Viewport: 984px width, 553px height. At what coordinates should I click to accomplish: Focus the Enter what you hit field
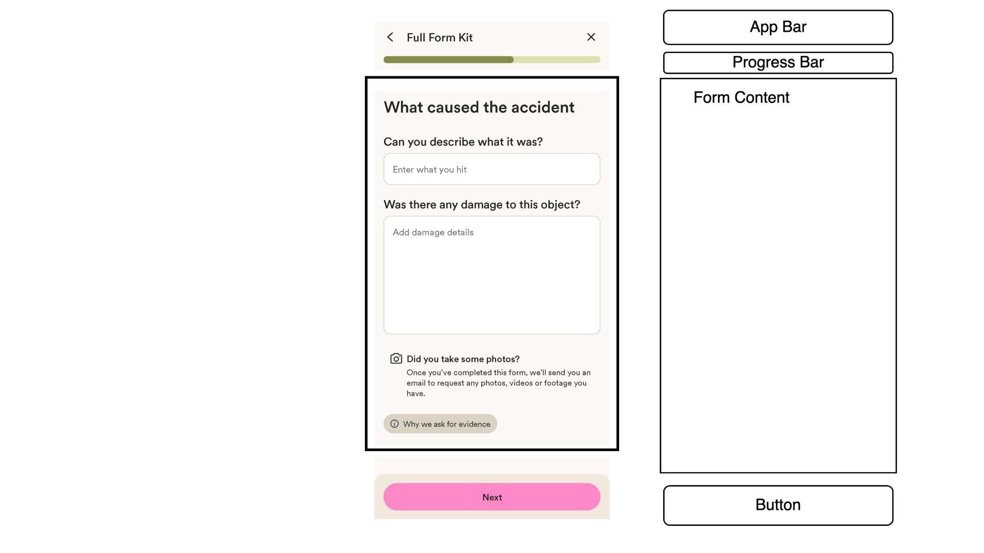coord(492,169)
